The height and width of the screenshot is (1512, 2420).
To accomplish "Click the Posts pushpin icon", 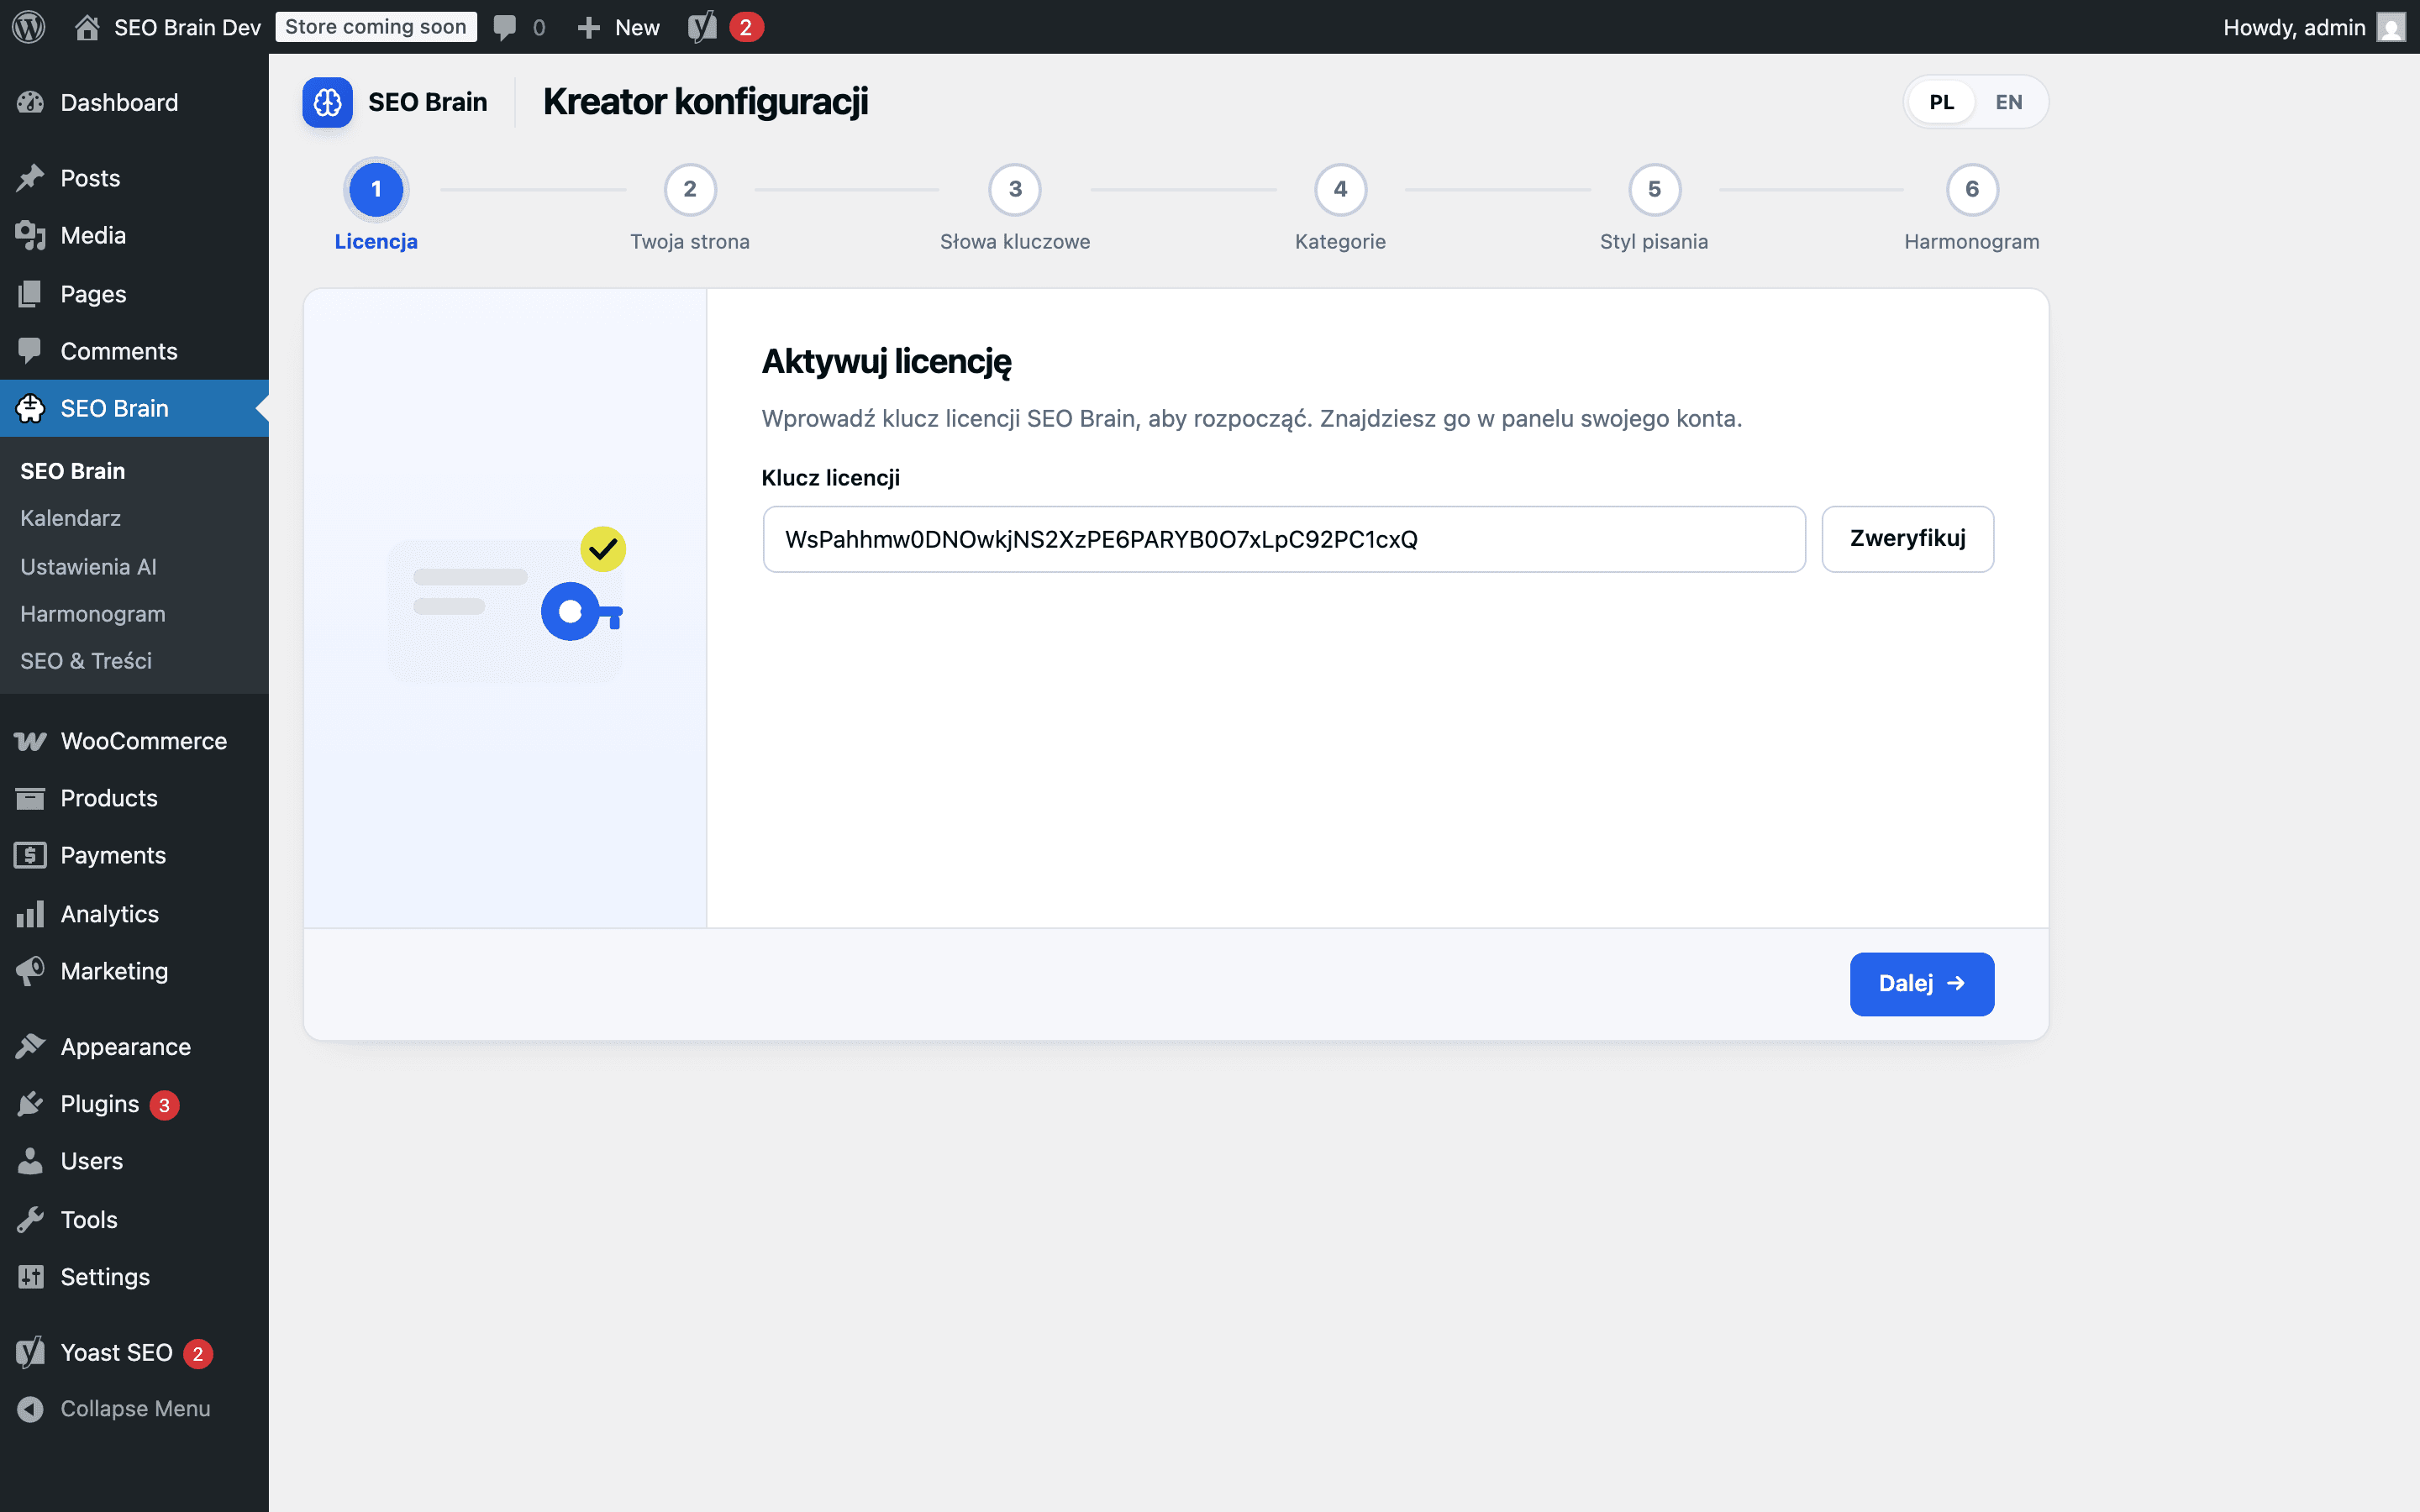I will tap(30, 178).
